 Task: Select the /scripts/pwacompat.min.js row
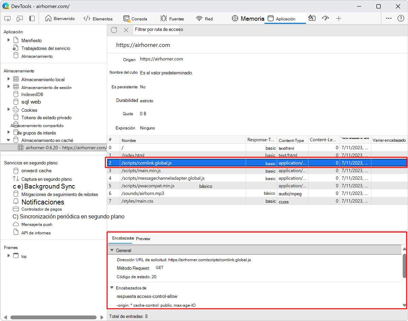pos(257,186)
